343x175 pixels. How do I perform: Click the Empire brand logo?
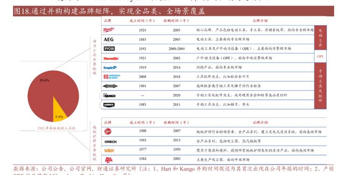[110, 67]
